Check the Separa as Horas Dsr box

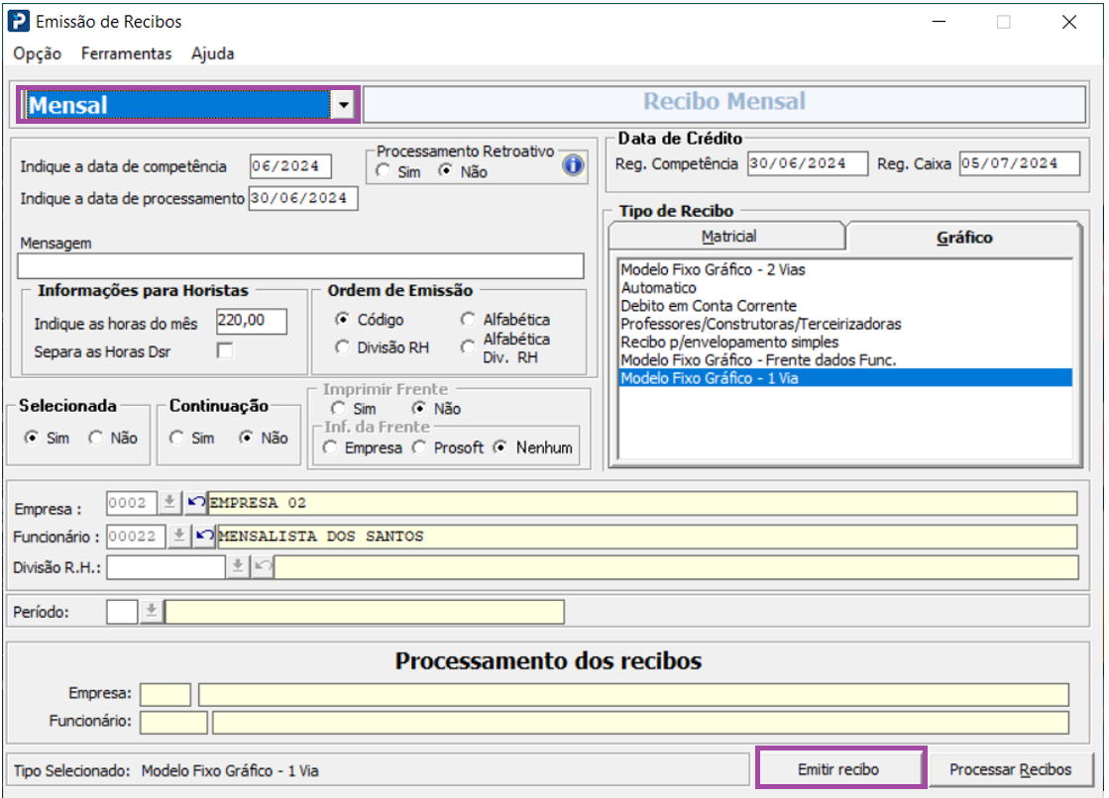[225, 351]
